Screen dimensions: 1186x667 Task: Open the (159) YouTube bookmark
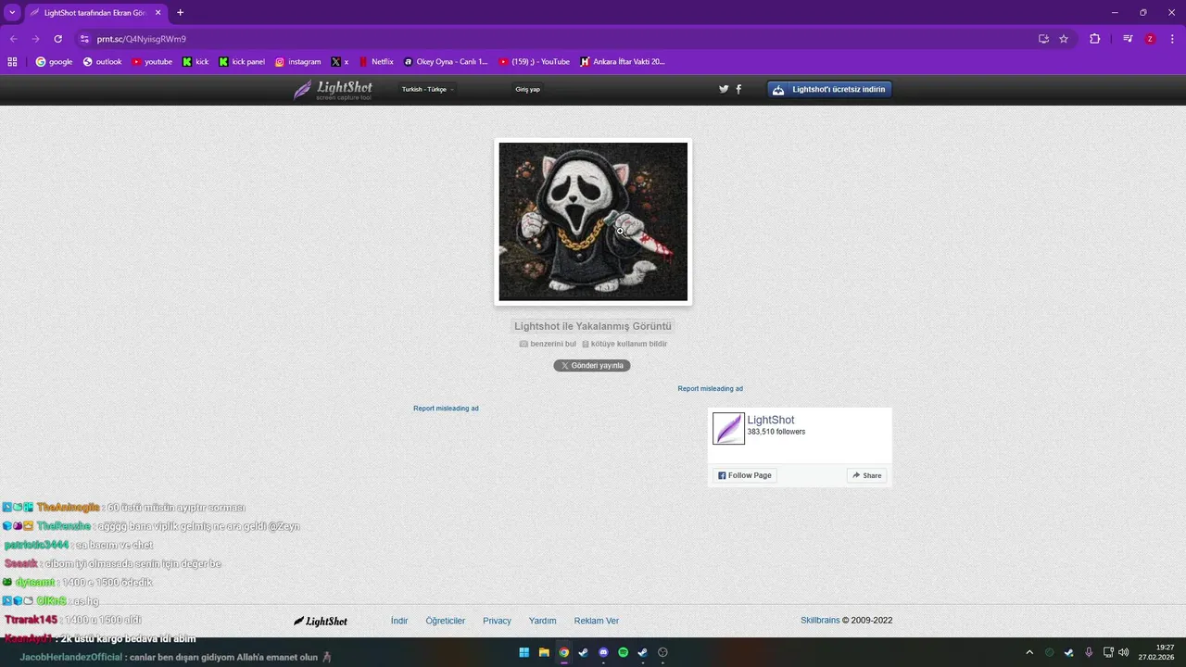pyautogui.click(x=535, y=62)
